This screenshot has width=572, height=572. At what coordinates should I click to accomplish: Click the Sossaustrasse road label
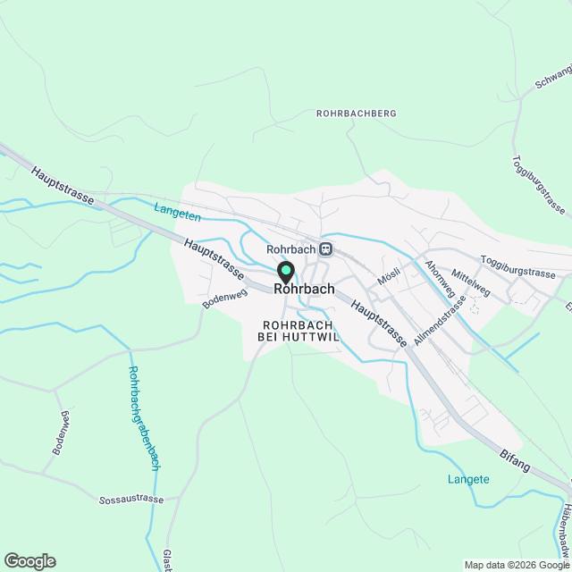[131, 500]
